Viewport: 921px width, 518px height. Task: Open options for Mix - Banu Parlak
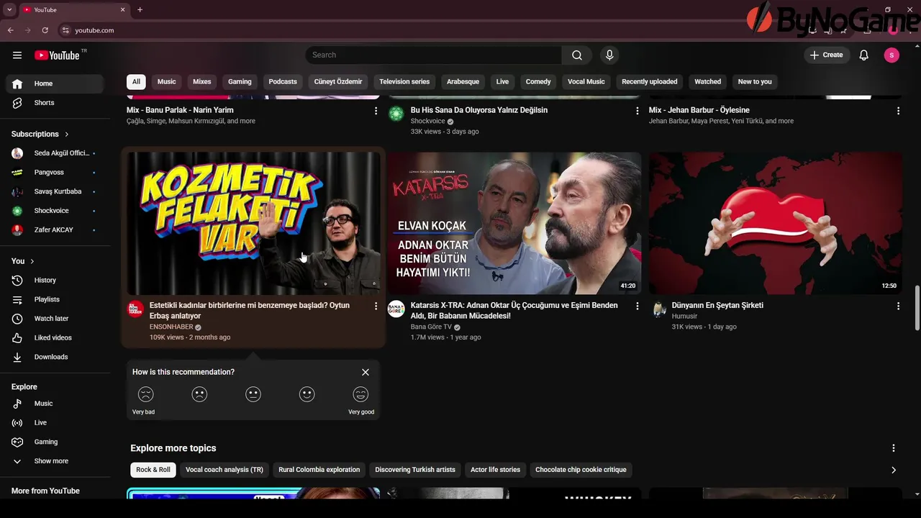pos(376,111)
